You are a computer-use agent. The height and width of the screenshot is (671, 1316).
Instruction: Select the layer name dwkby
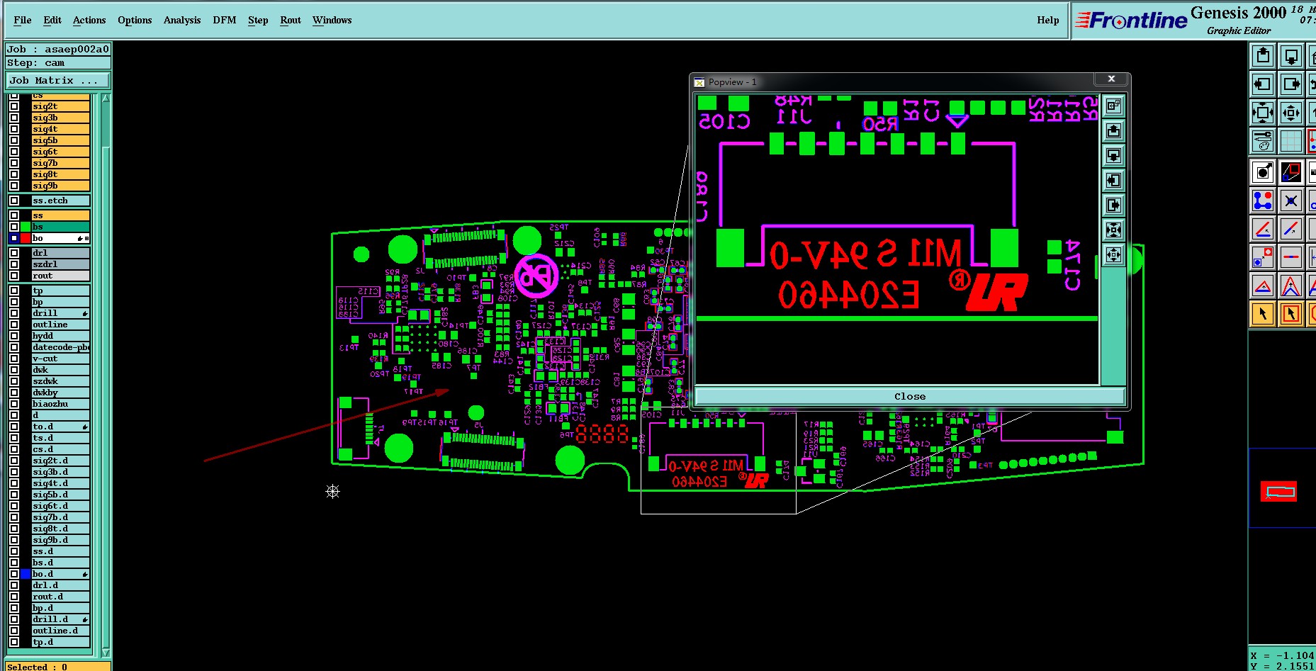pyautogui.click(x=61, y=393)
